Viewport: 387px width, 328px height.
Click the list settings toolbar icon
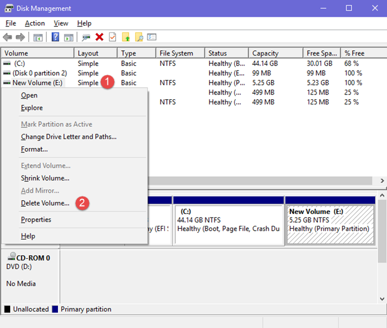point(152,37)
